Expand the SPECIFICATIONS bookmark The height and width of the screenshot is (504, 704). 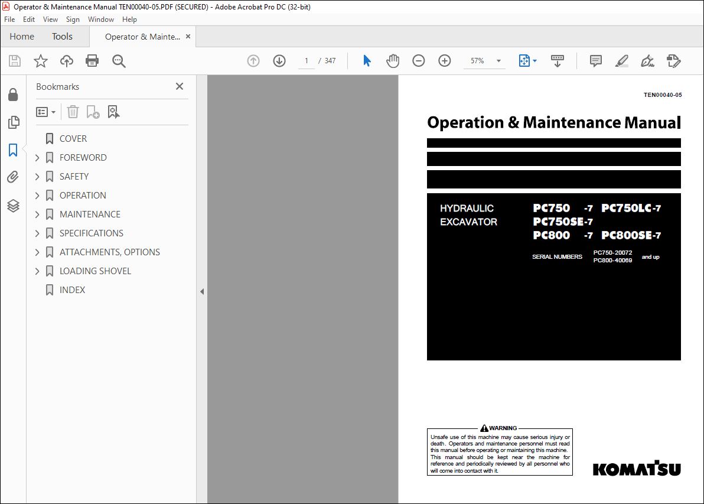37,233
